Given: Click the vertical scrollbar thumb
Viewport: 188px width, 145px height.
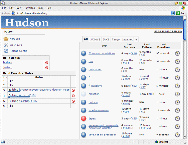Looking at the screenshot, I should point(185,29).
